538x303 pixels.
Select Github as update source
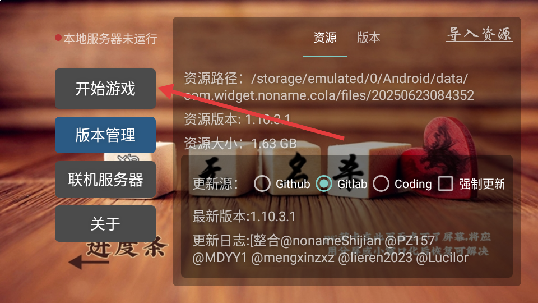click(x=262, y=183)
